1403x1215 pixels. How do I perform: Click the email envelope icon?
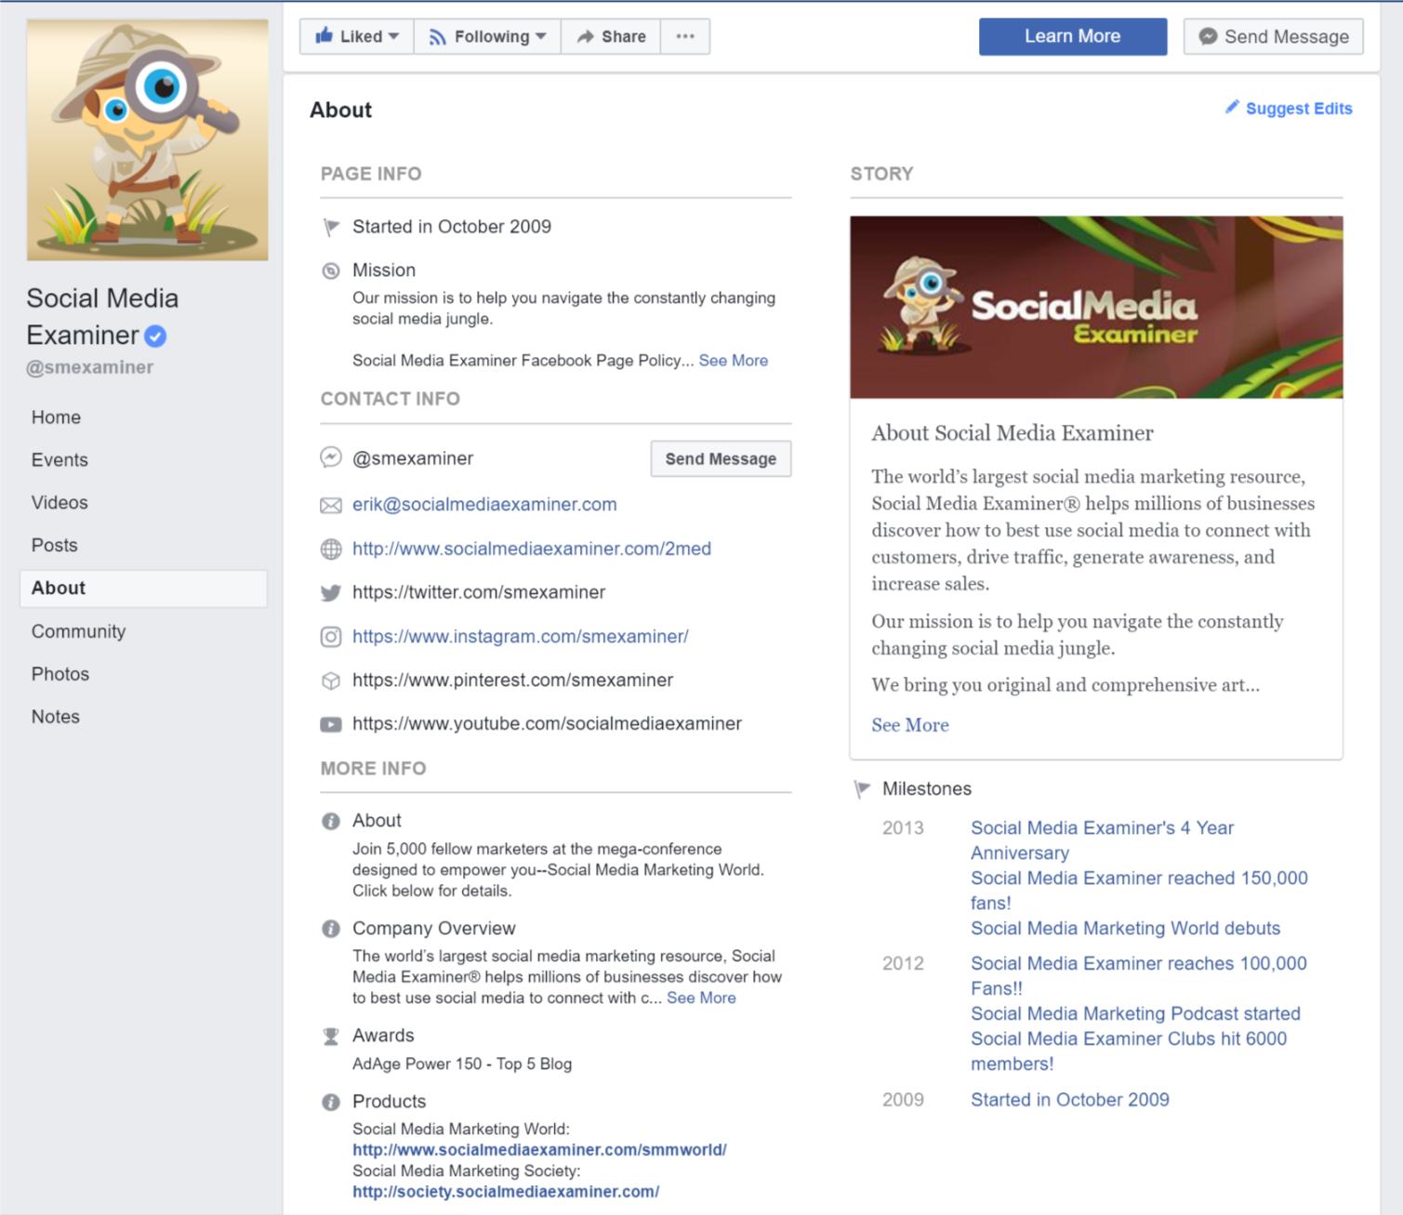[x=331, y=505]
